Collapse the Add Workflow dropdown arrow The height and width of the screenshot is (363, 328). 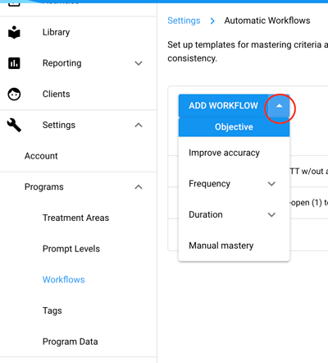(x=279, y=106)
